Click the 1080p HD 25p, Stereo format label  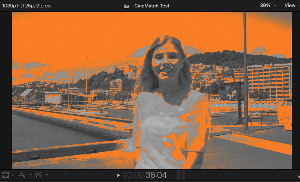click(x=26, y=6)
